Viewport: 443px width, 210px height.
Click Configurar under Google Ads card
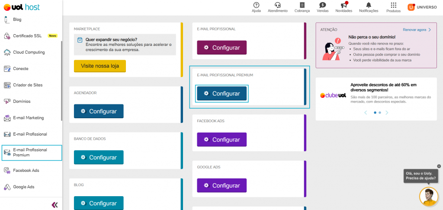point(222,185)
